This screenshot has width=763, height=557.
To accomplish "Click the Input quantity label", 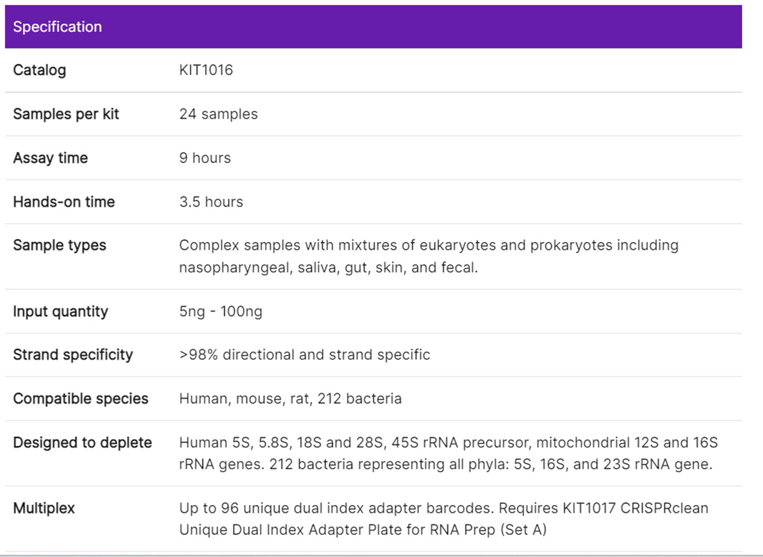I will coord(60,311).
